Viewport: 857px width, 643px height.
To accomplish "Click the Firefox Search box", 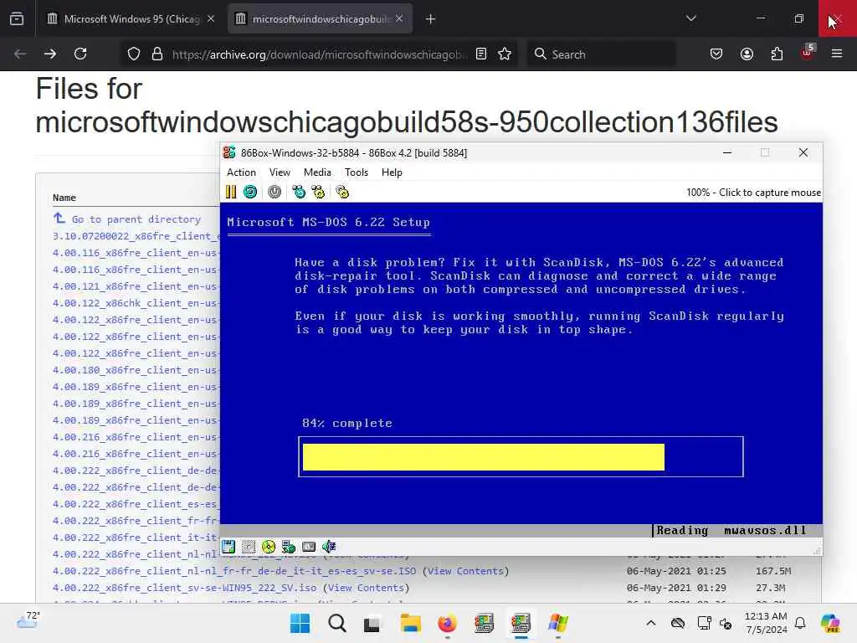I will click(601, 54).
